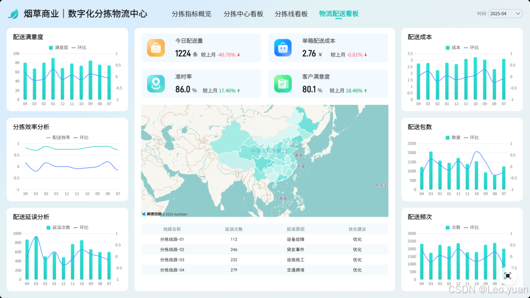Click the orange briefcase icon for 今日配送量
Screen dimensions: 530x298
156,48
